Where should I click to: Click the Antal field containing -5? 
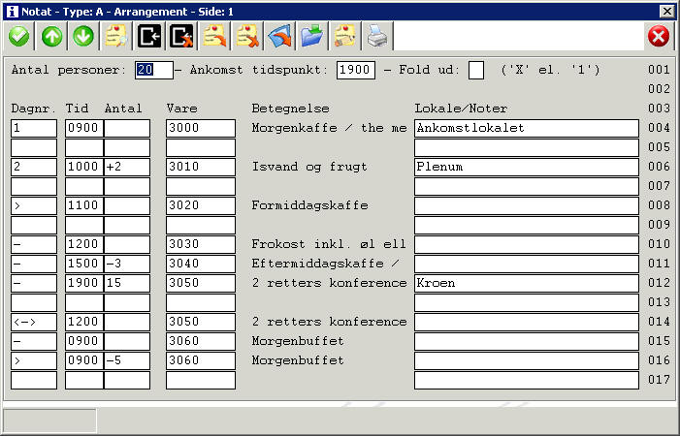pyautogui.click(x=127, y=360)
